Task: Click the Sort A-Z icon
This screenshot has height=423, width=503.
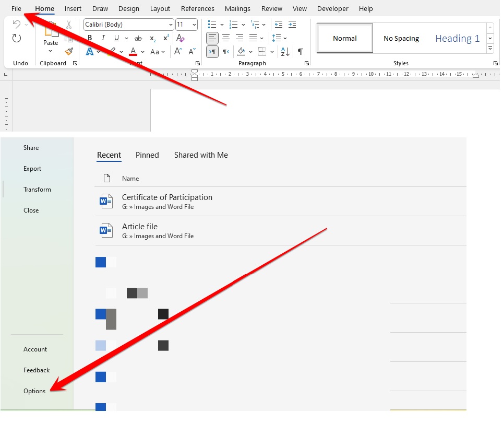Action: coord(285,52)
